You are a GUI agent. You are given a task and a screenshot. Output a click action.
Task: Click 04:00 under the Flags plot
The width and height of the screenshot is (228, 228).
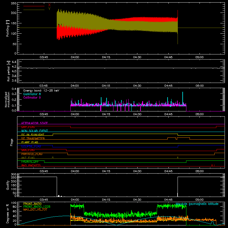click(75, 171)
